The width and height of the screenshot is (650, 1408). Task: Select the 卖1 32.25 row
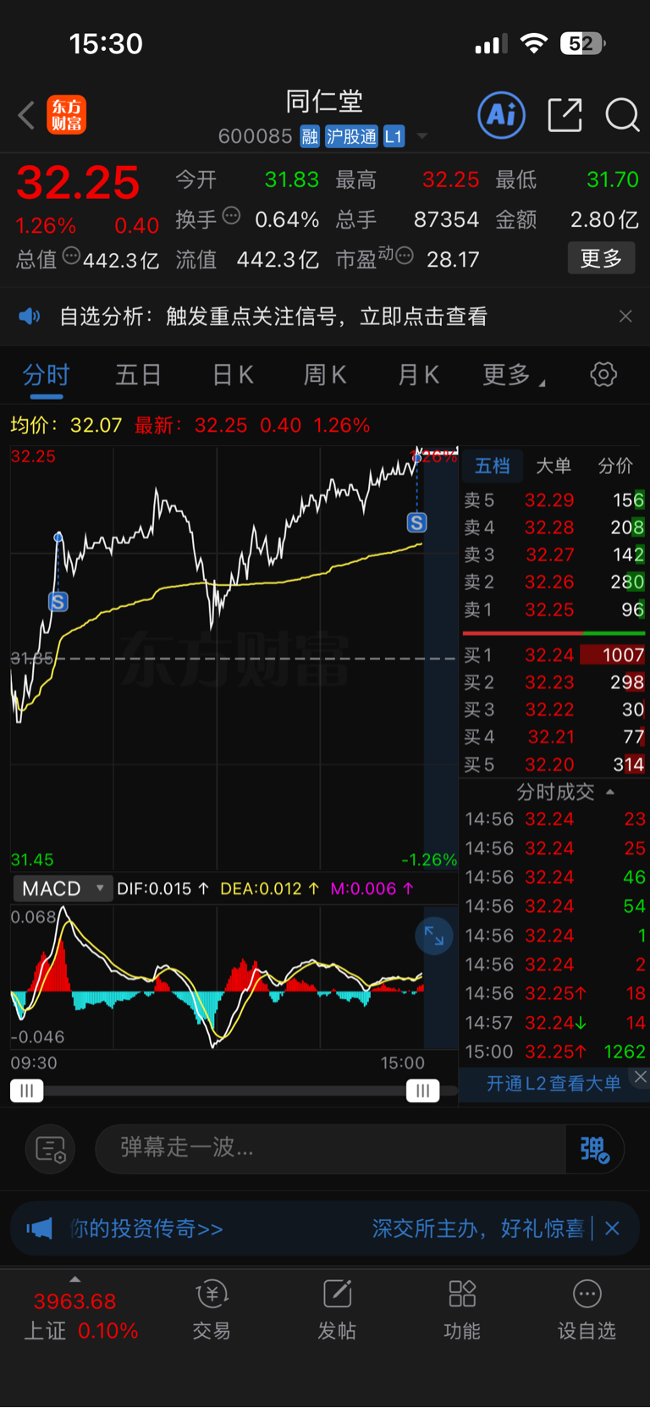pyautogui.click(x=554, y=610)
